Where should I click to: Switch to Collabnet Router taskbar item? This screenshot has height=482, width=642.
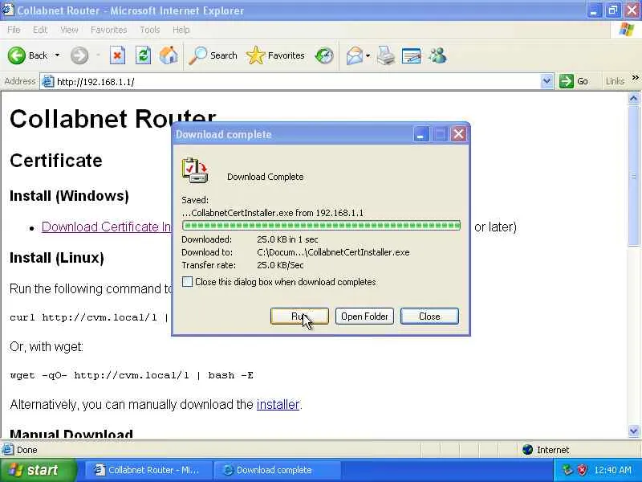(148, 470)
